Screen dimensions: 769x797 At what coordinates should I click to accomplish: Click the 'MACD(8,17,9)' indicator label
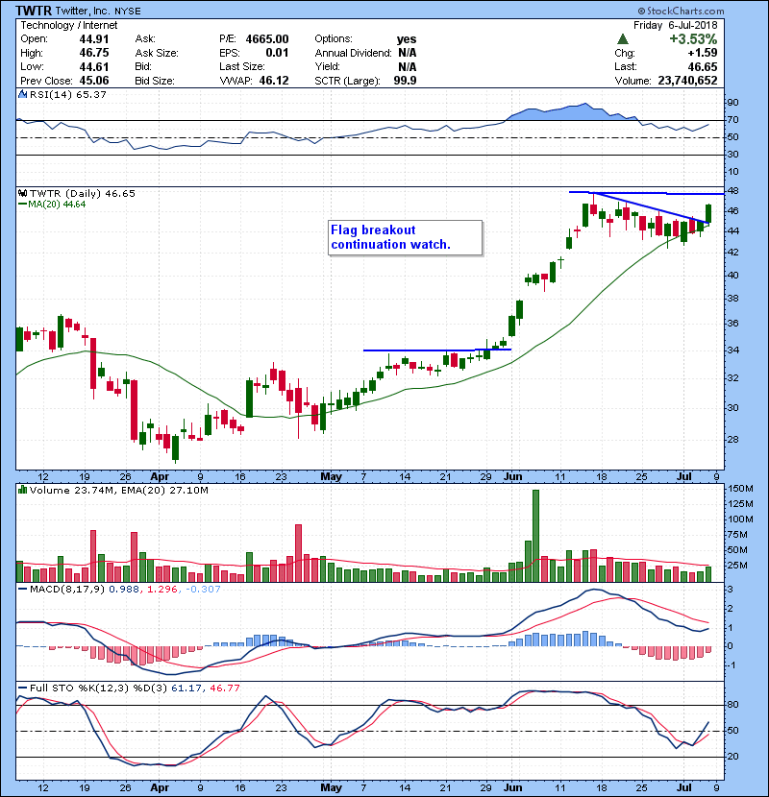68,590
